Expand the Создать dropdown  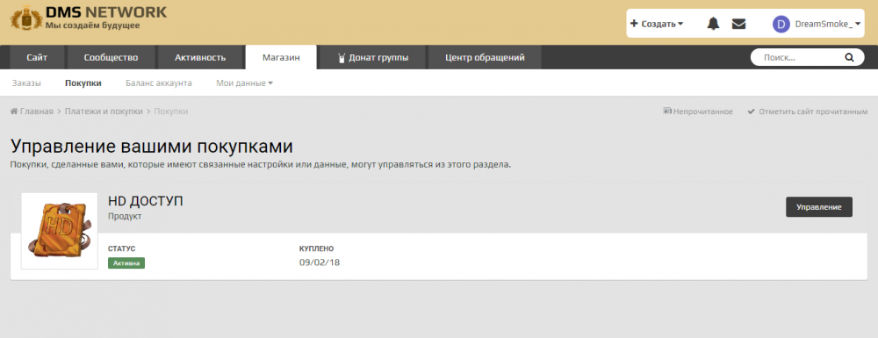pyautogui.click(x=657, y=24)
